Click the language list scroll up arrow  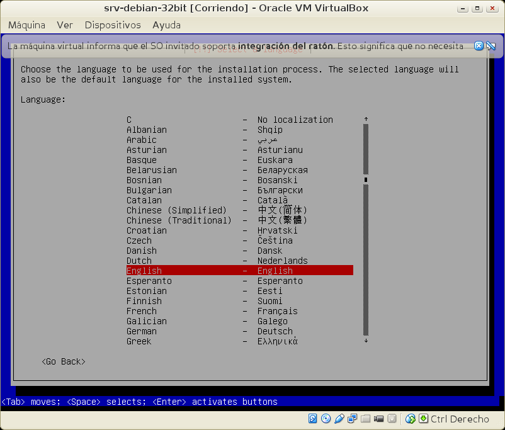pos(366,119)
